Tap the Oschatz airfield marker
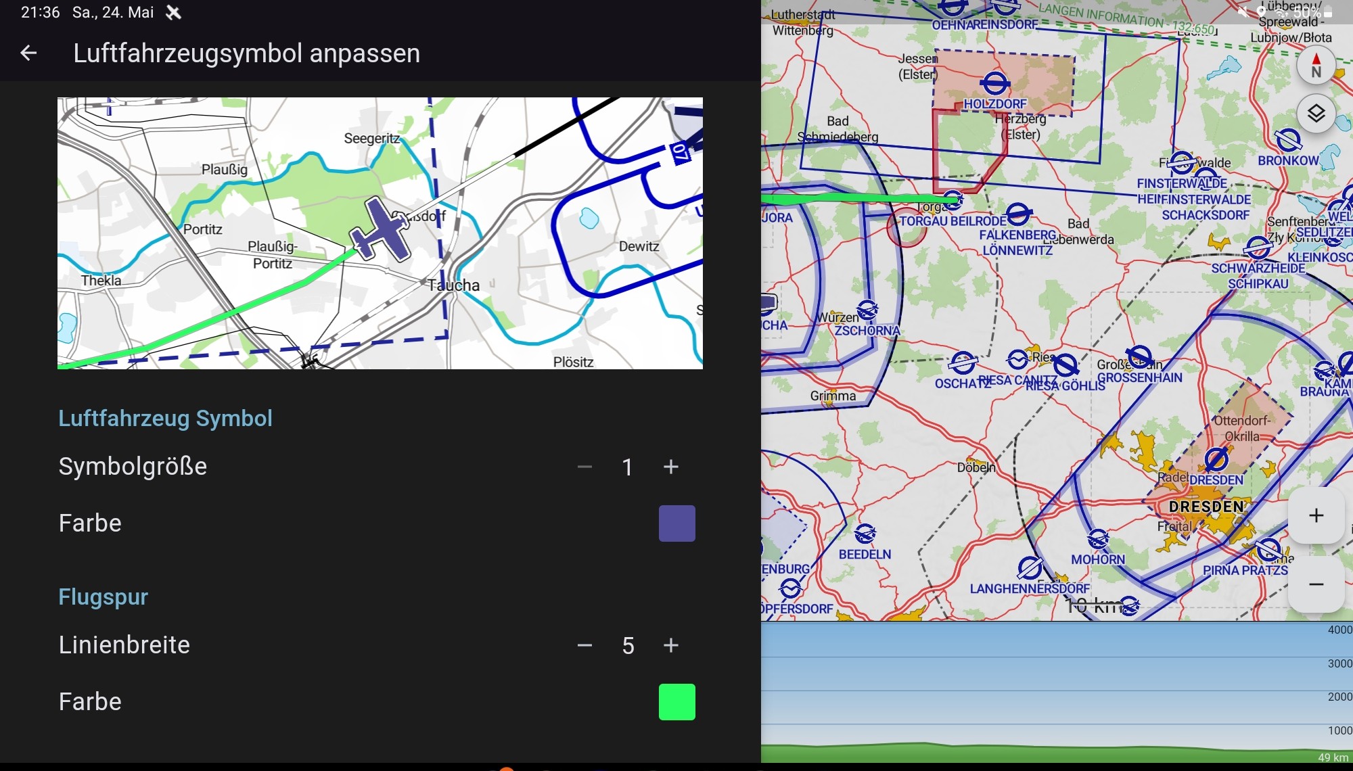Image resolution: width=1353 pixels, height=771 pixels. pyautogui.click(x=962, y=363)
